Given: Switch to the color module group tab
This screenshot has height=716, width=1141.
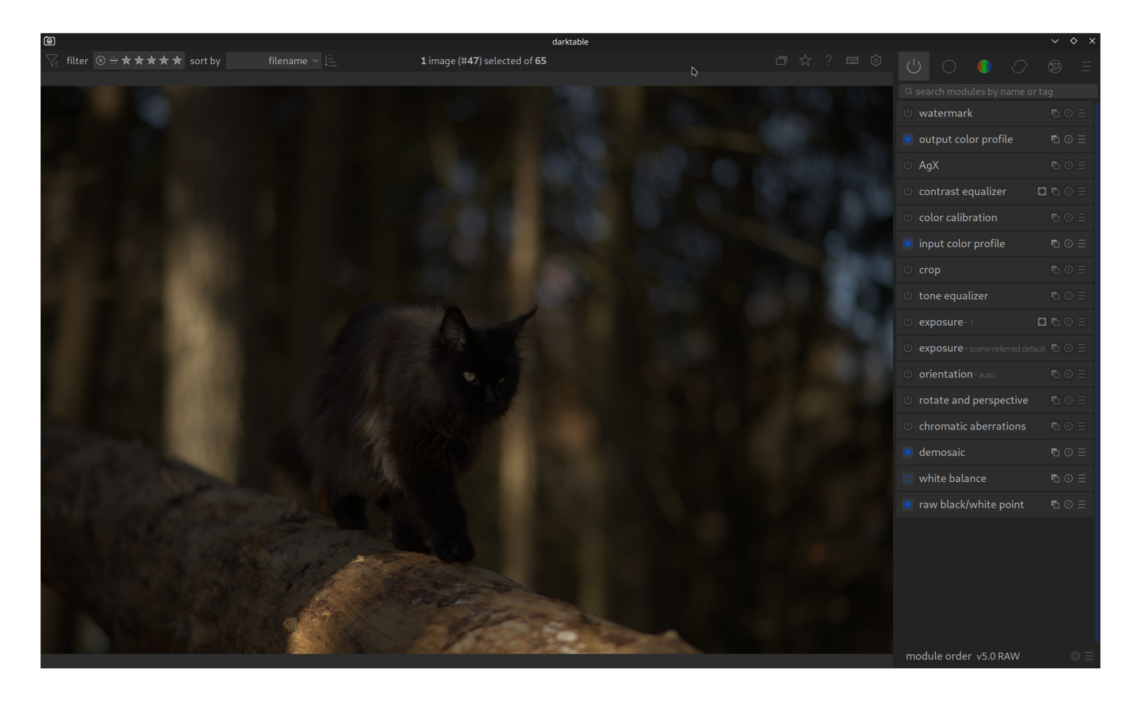Looking at the screenshot, I should click(984, 66).
